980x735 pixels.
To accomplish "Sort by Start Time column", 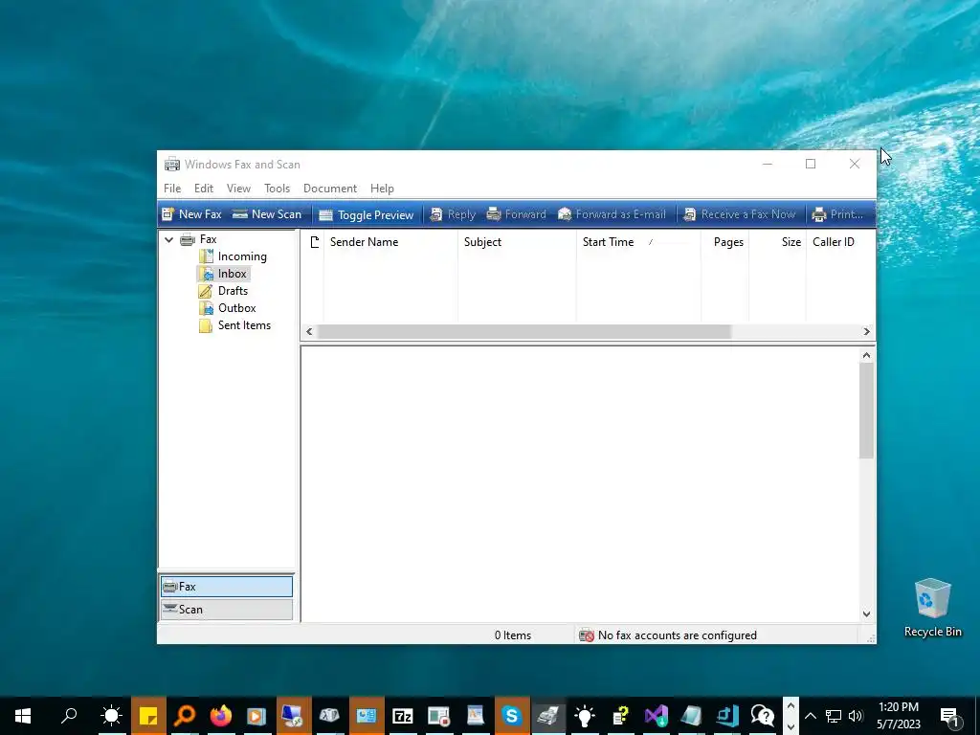I will (x=638, y=242).
